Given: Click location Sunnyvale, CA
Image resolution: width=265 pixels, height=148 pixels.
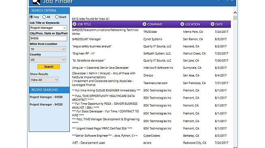Looking at the screenshot, I should click(192, 68).
